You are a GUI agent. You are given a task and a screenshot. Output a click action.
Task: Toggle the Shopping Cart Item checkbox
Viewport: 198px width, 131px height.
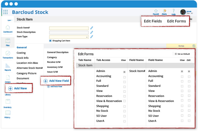pyautogui.click(x=50, y=41)
